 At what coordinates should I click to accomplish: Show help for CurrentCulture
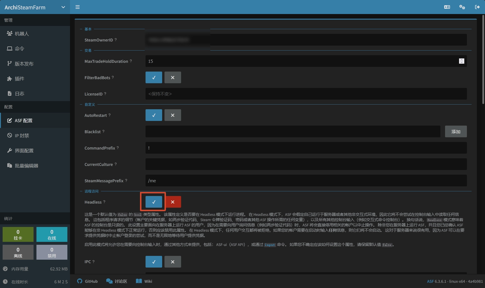[115, 164]
